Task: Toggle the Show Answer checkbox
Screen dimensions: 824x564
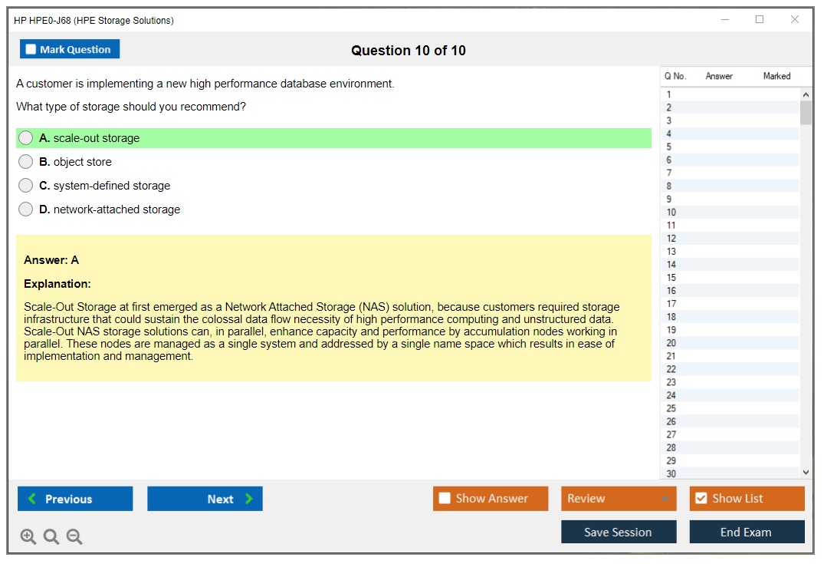Action: 445,499
